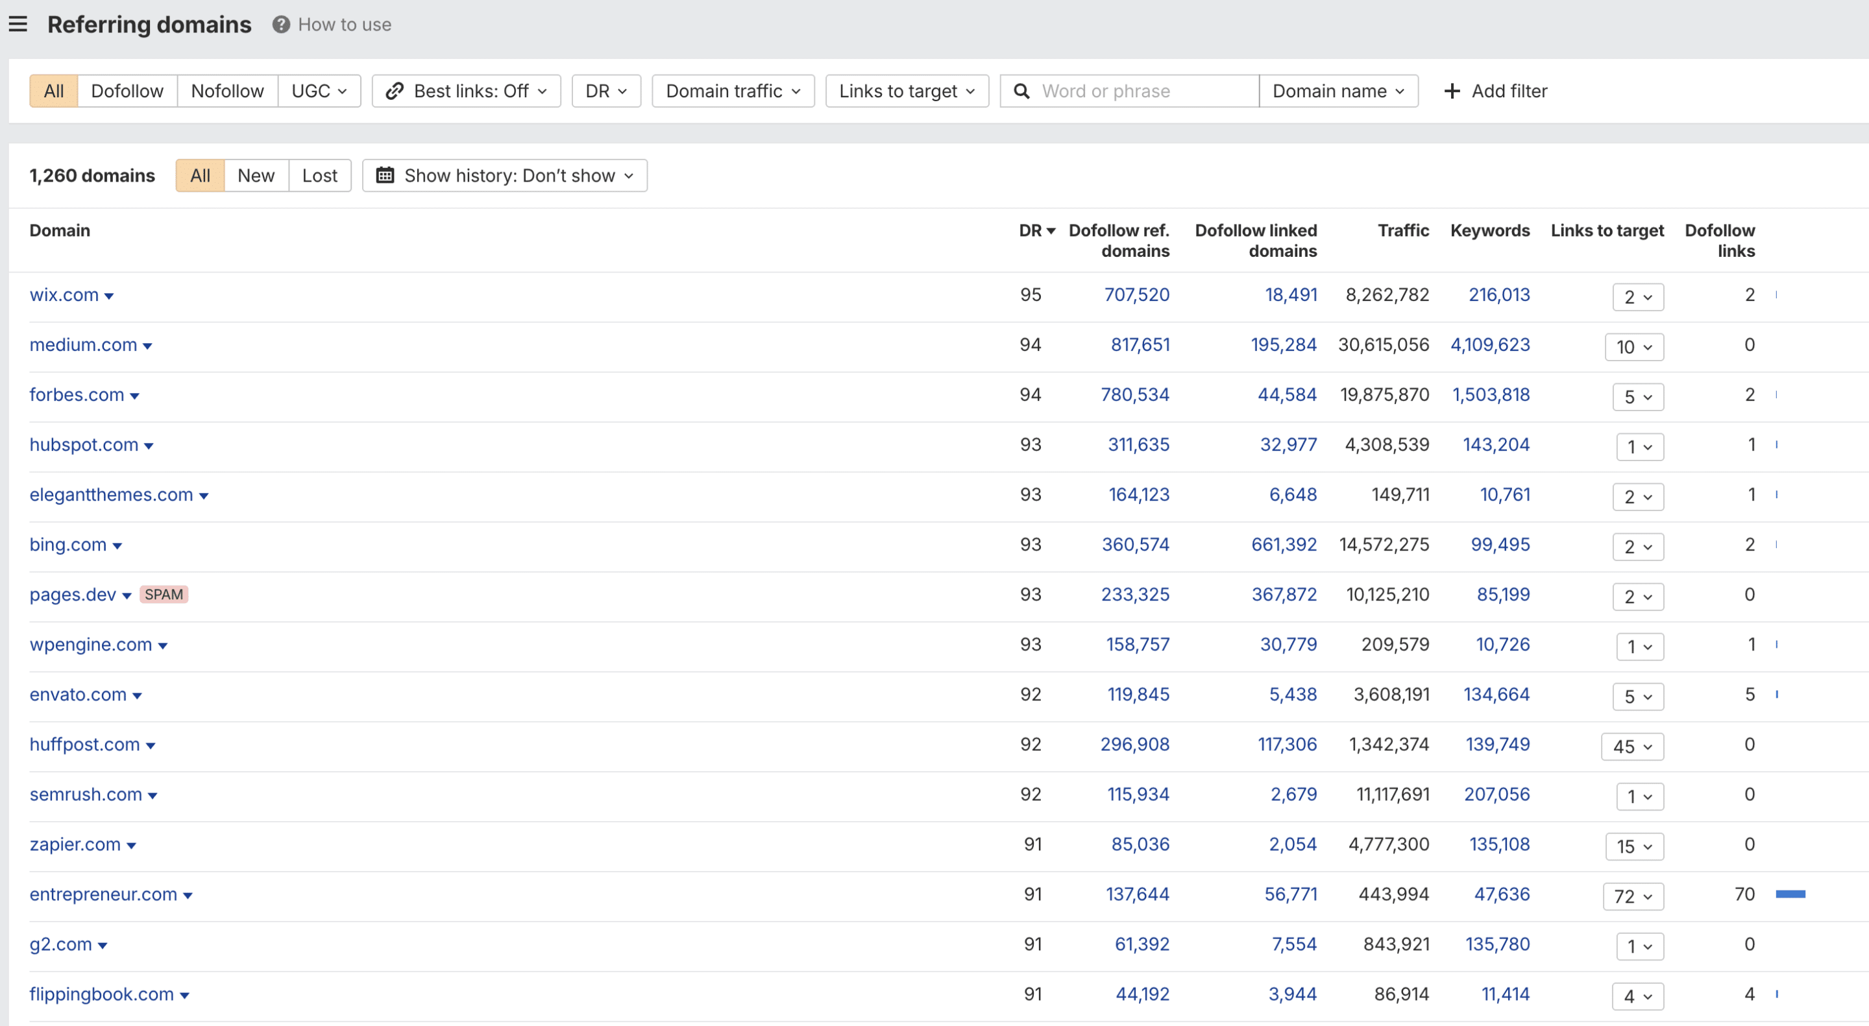Click the DR column sort arrow
This screenshot has width=1869, height=1026.
[x=1051, y=232]
